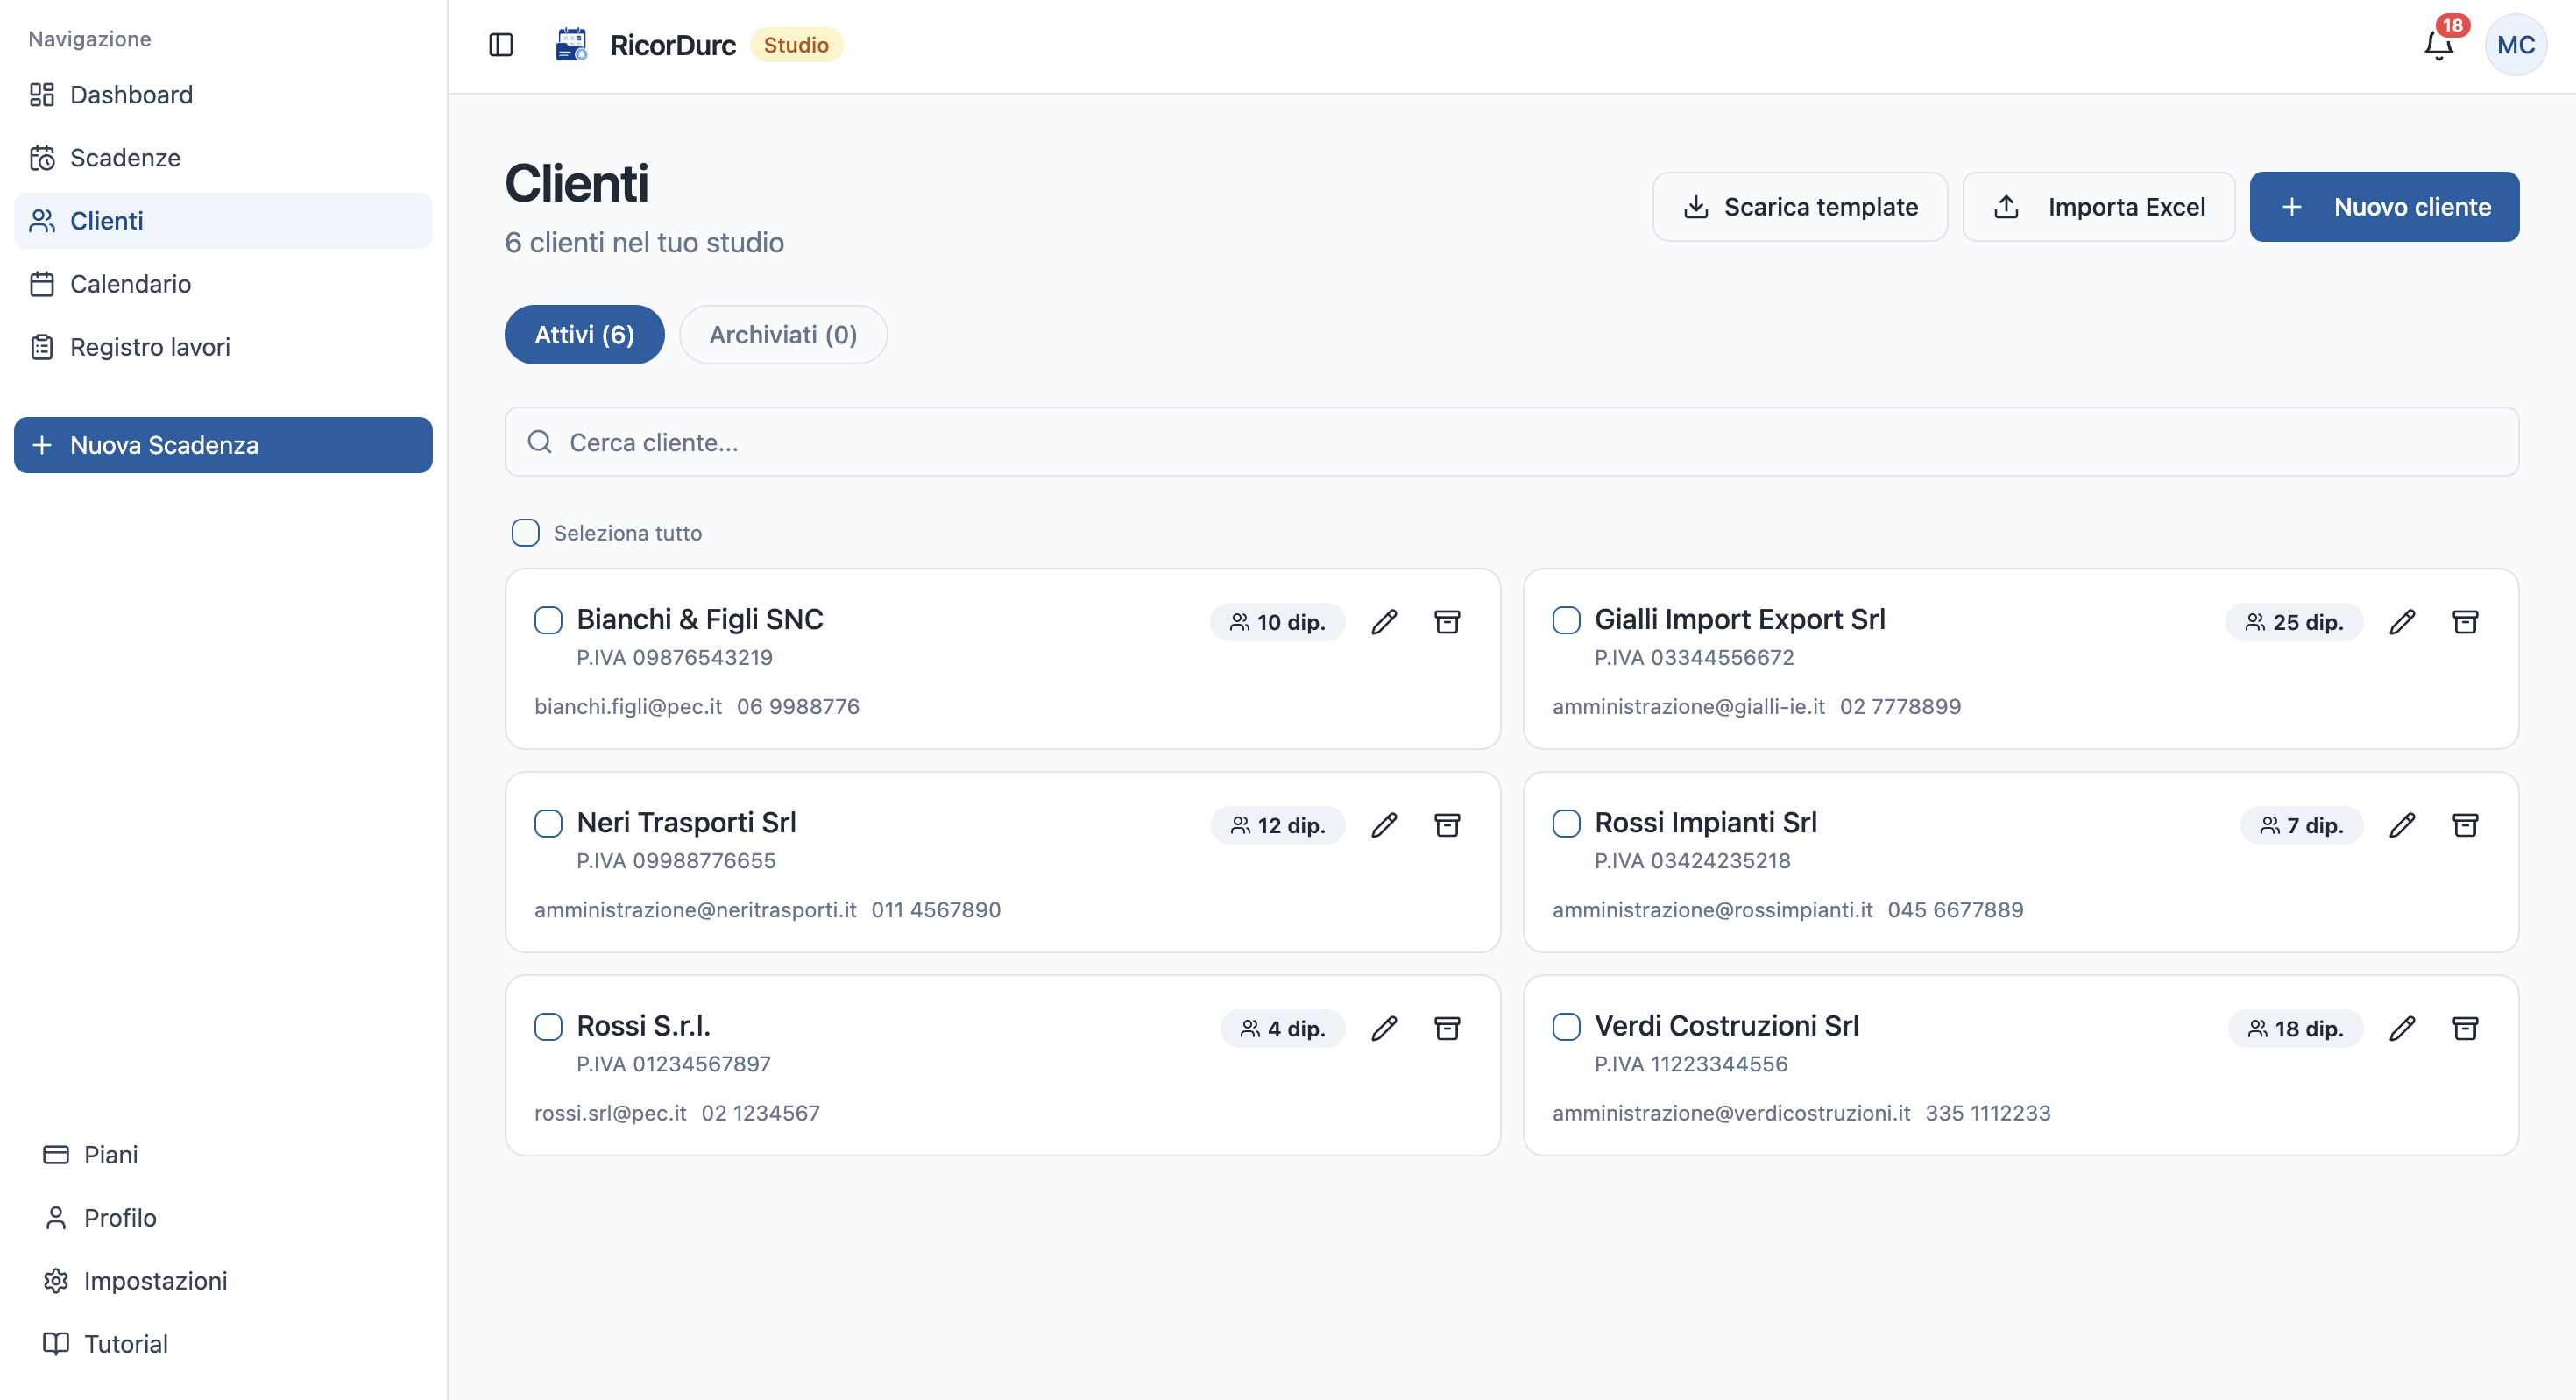
Task: Click the 18 dip. employees badge
Action: click(2295, 1028)
